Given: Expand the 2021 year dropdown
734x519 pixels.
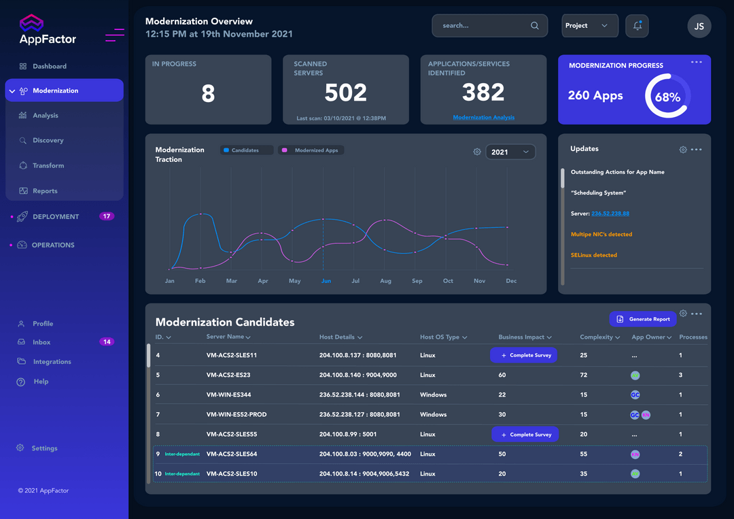Looking at the screenshot, I should (x=510, y=152).
